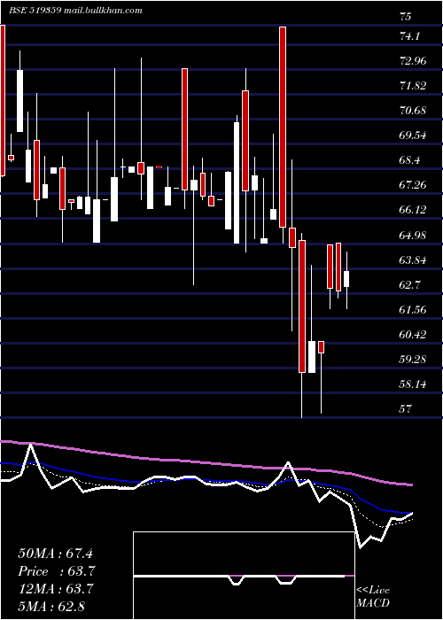The height and width of the screenshot is (620, 443).
Task: Click the BSE 519359 mail.bullkhan.com header text
Action: coord(75,11)
